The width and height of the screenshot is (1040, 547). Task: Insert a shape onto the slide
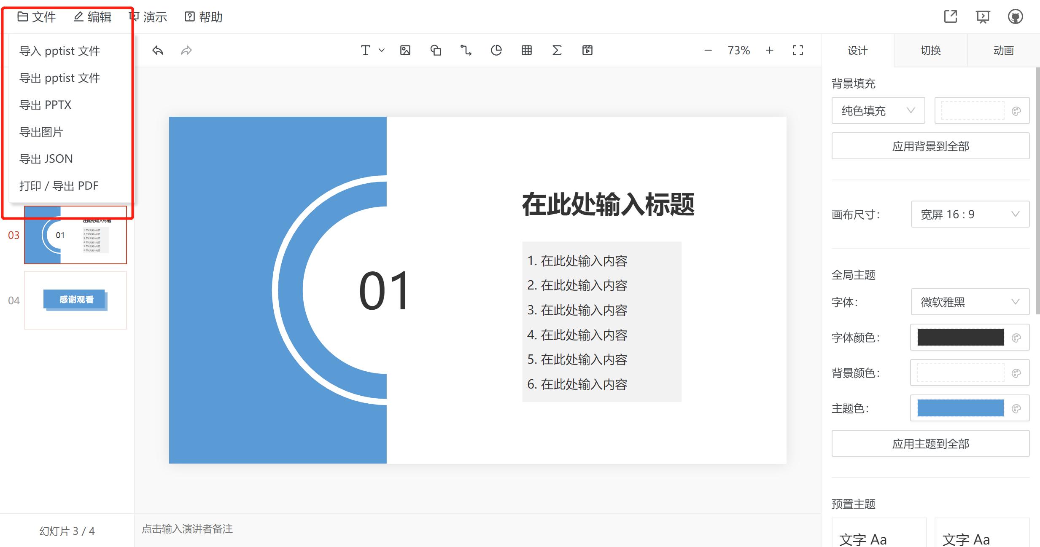436,50
